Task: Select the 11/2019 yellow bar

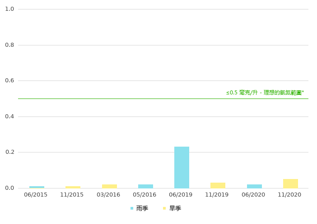Action: coord(218,185)
